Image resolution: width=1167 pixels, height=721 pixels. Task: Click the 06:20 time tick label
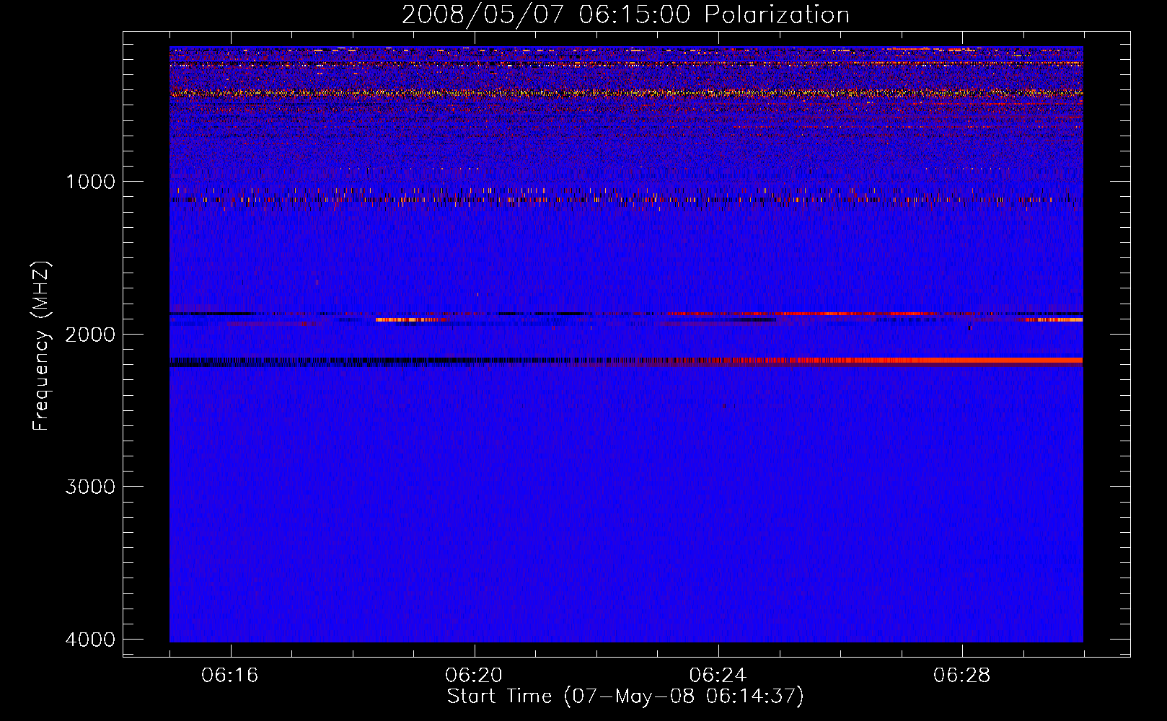(x=474, y=676)
